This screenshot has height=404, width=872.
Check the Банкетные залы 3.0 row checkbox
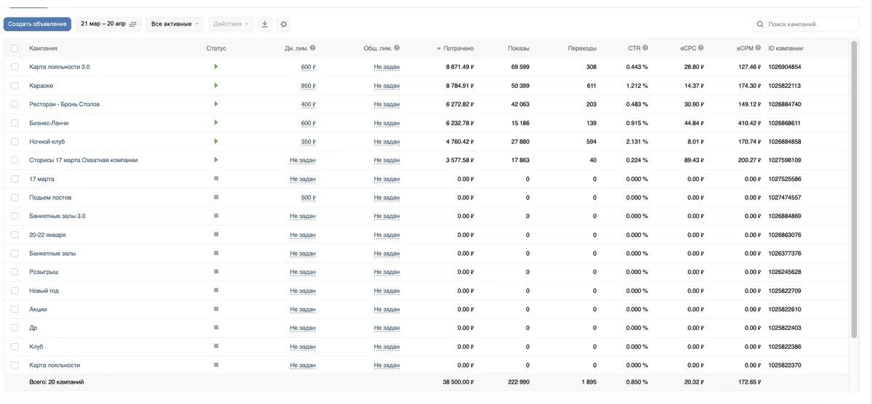[15, 216]
